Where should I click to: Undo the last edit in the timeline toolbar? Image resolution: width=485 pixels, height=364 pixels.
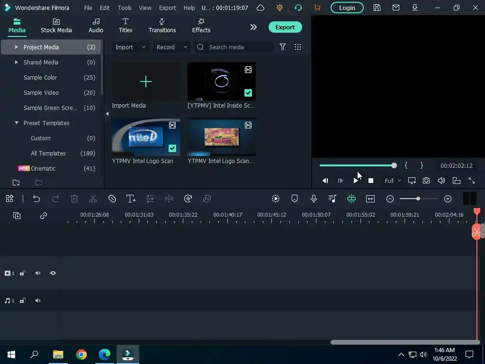pyautogui.click(x=36, y=199)
